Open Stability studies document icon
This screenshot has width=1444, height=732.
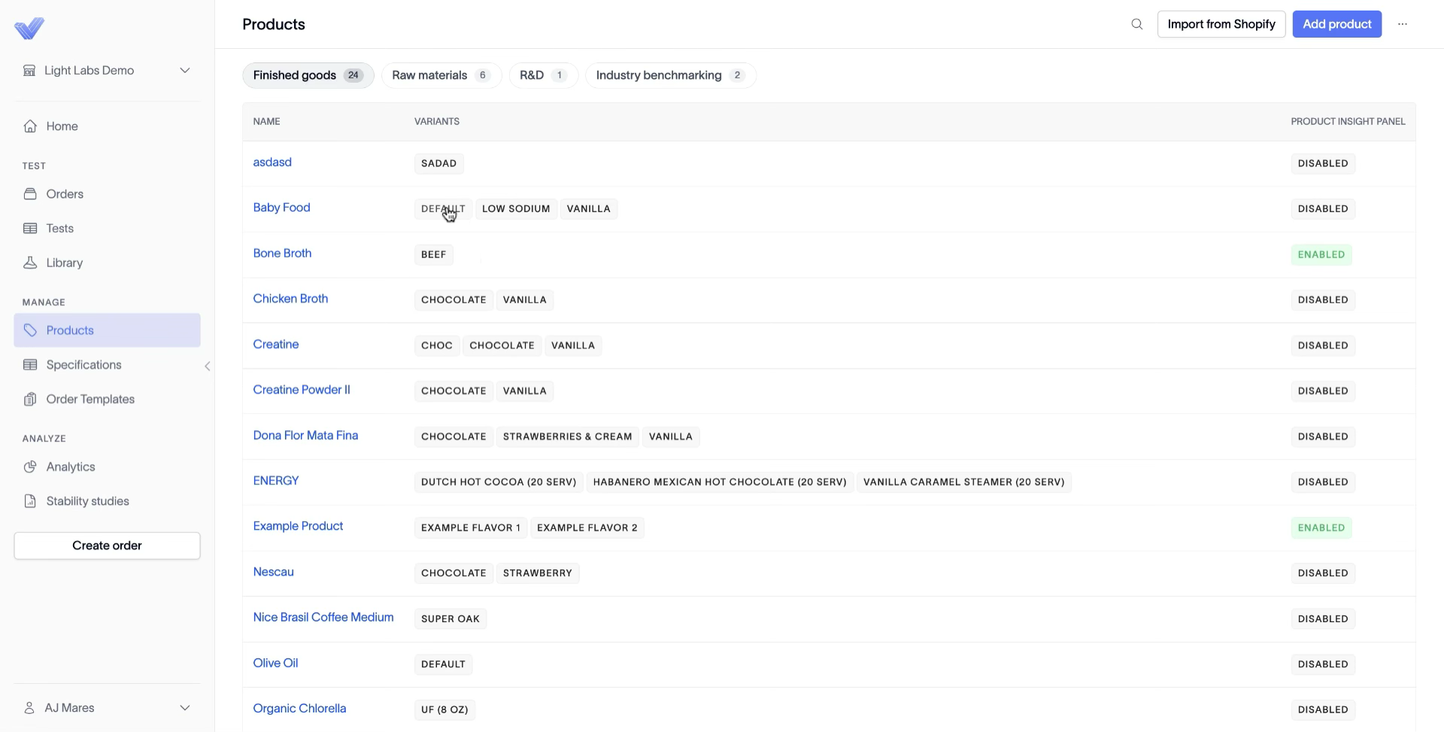coord(30,501)
